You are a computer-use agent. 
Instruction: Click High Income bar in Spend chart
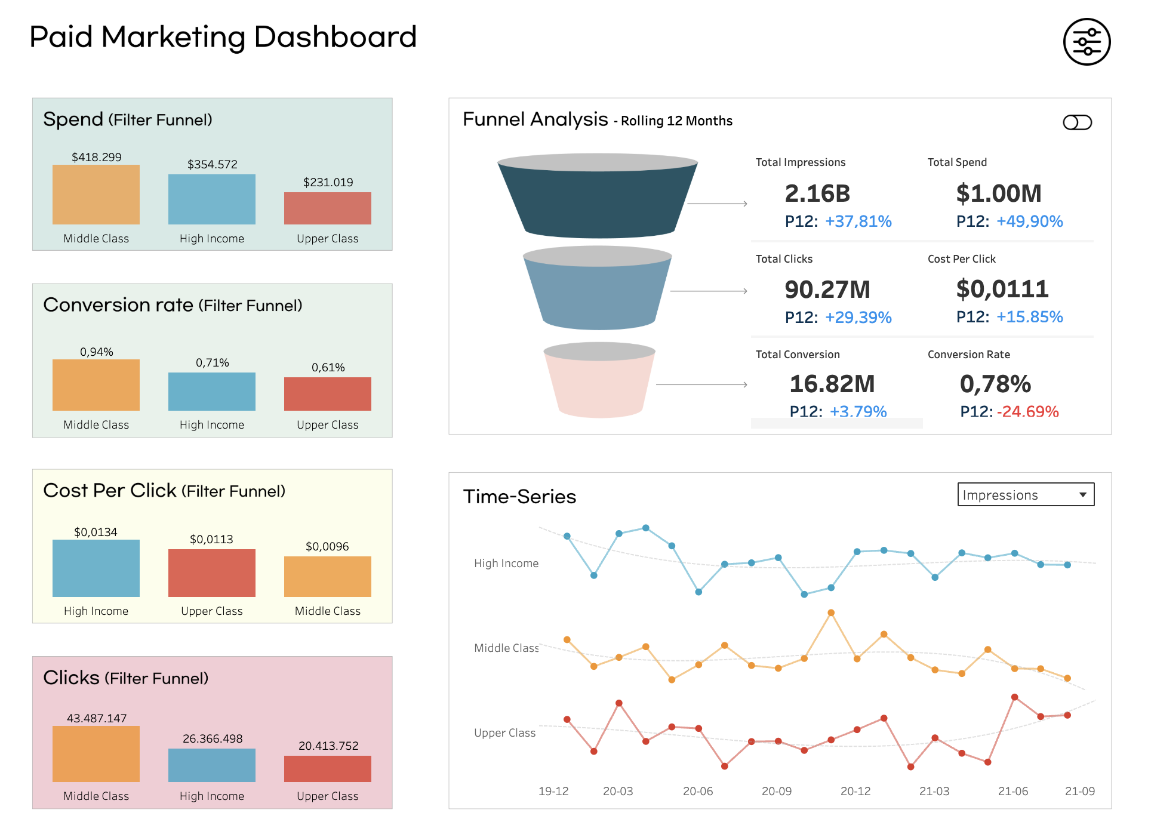tap(212, 199)
